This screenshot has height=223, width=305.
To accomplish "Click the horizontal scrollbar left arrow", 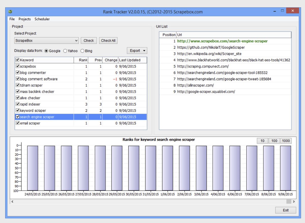I will pos(12,201).
